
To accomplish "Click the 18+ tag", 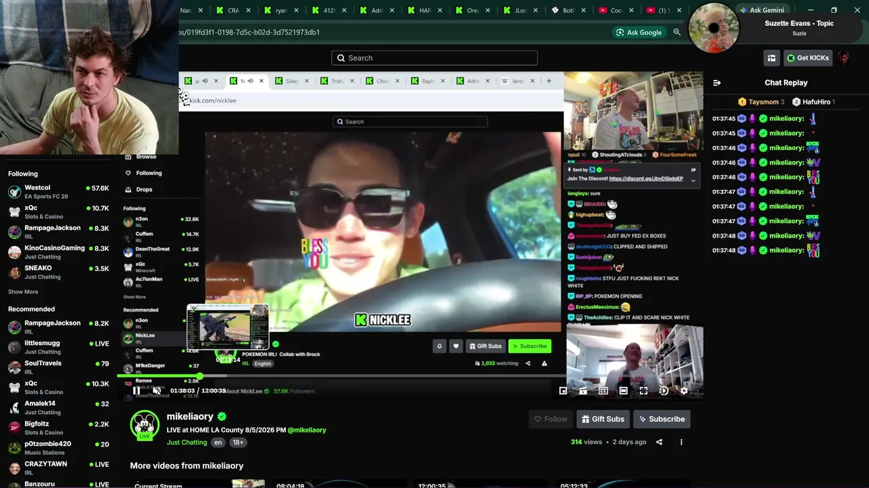I will tap(238, 443).
